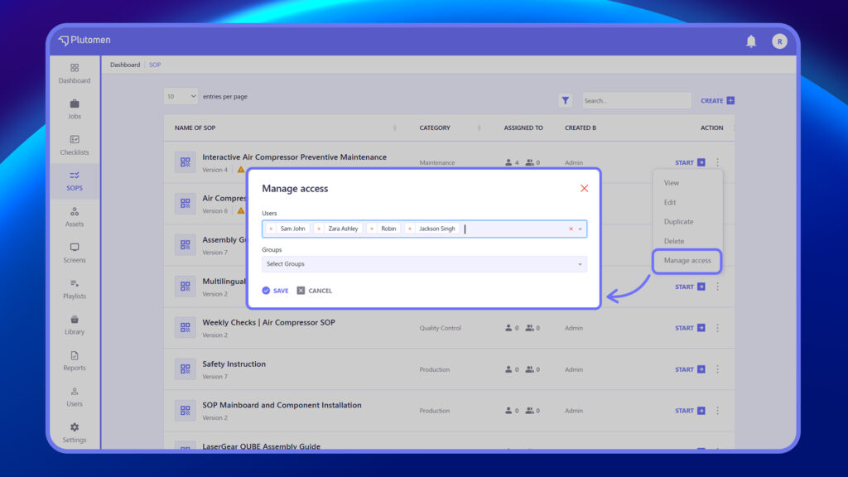The image size is (848, 477).
Task: Open the Assets sidebar item
Action: 74,217
